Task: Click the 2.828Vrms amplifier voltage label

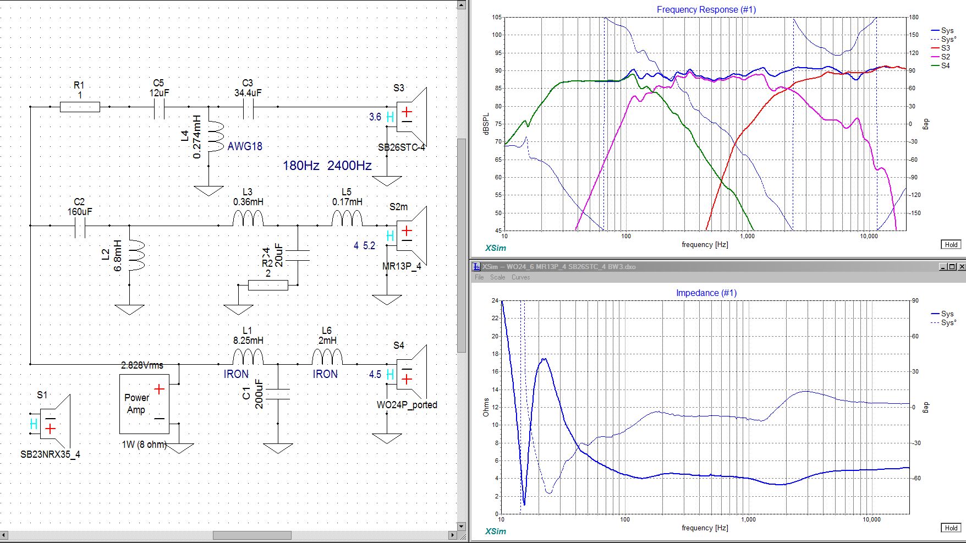Action: pos(142,365)
